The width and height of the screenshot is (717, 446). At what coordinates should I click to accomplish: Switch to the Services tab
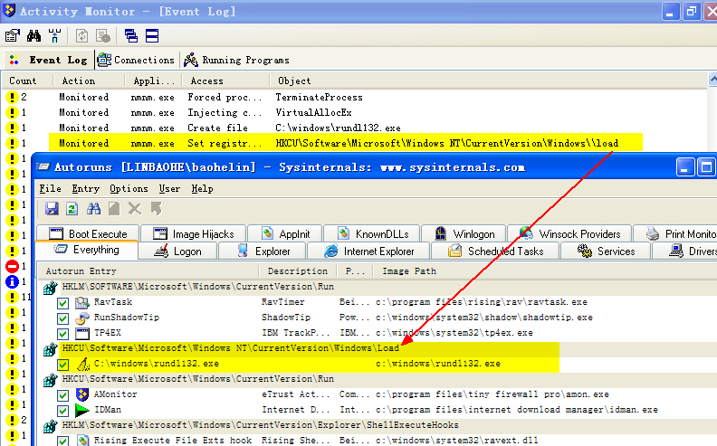[x=606, y=251]
